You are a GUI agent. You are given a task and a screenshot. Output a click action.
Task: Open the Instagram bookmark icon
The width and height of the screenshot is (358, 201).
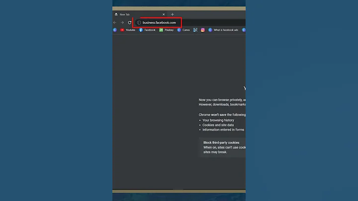pos(202,30)
